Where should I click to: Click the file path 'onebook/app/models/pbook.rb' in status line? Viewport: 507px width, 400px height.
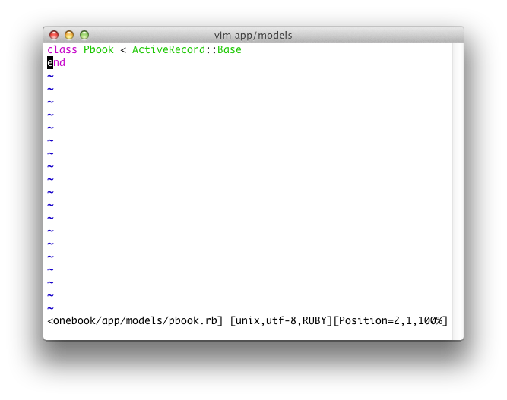pyautogui.click(x=135, y=320)
